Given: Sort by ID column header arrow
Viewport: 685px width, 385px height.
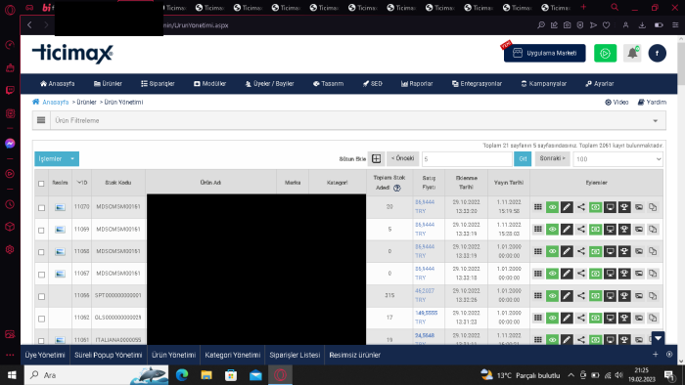Looking at the screenshot, I should (x=79, y=183).
